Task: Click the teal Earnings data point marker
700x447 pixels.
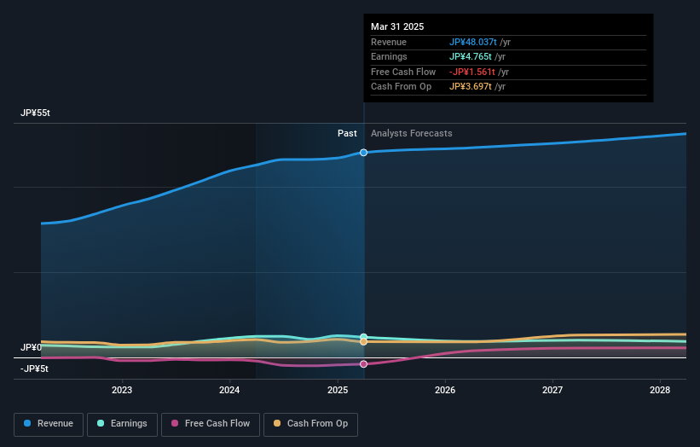Action: 363,337
